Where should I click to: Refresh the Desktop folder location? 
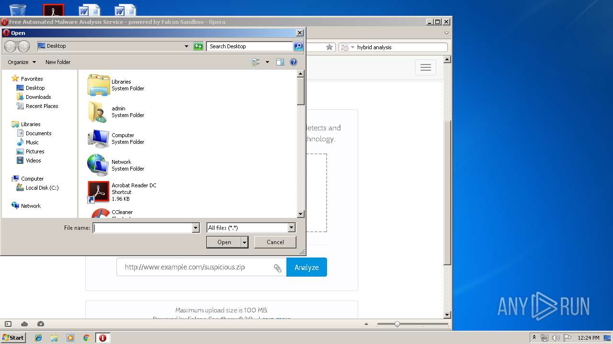point(198,46)
